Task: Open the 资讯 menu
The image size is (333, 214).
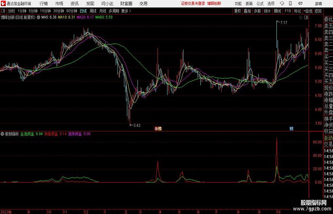Action: click(x=75, y=4)
